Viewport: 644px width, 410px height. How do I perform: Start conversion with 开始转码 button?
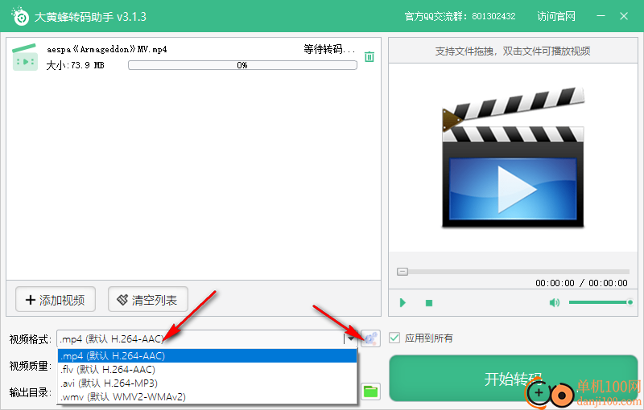513,378
